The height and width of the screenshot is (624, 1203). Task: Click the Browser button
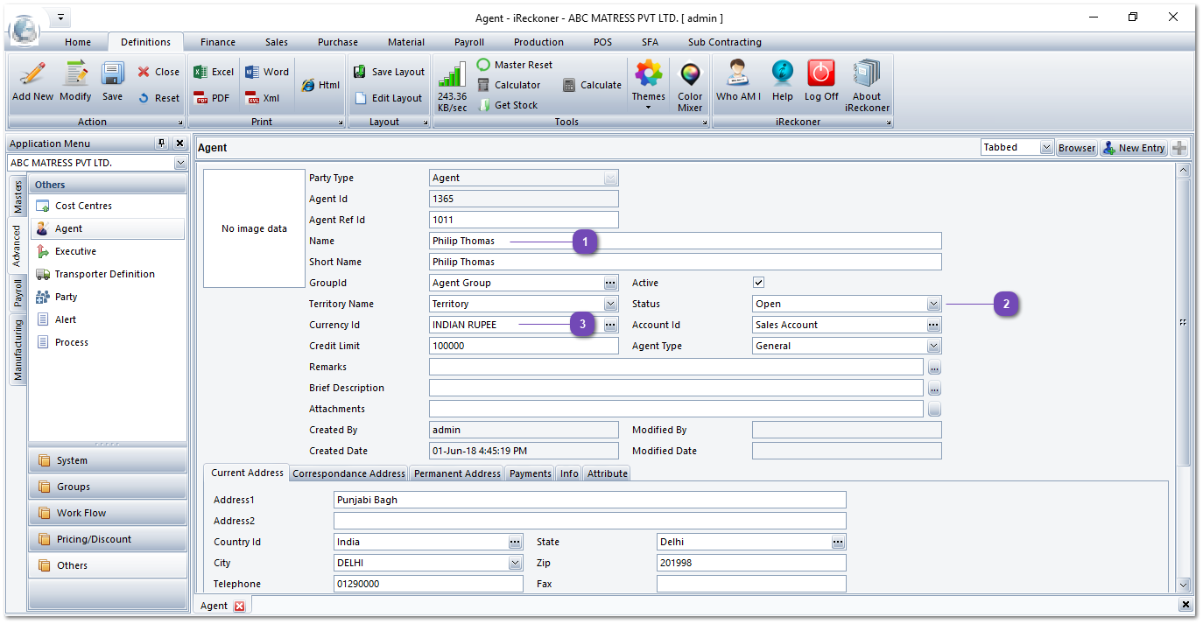click(x=1076, y=148)
